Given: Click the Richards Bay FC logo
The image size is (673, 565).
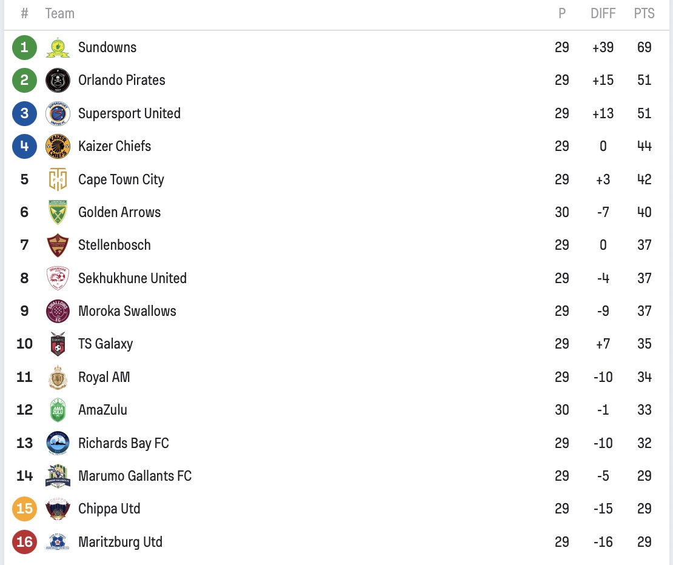Looking at the screenshot, I should point(58,443).
